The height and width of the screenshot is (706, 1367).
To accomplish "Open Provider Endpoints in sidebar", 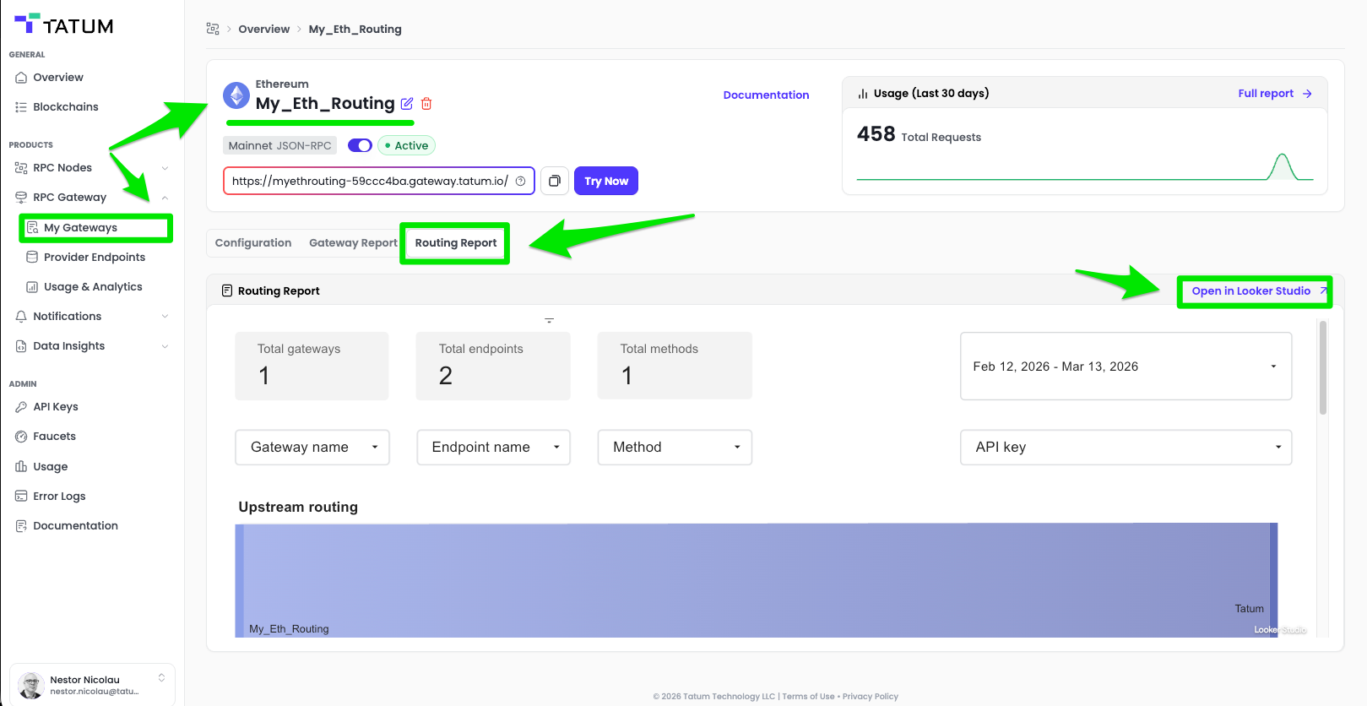I will click(x=95, y=258).
